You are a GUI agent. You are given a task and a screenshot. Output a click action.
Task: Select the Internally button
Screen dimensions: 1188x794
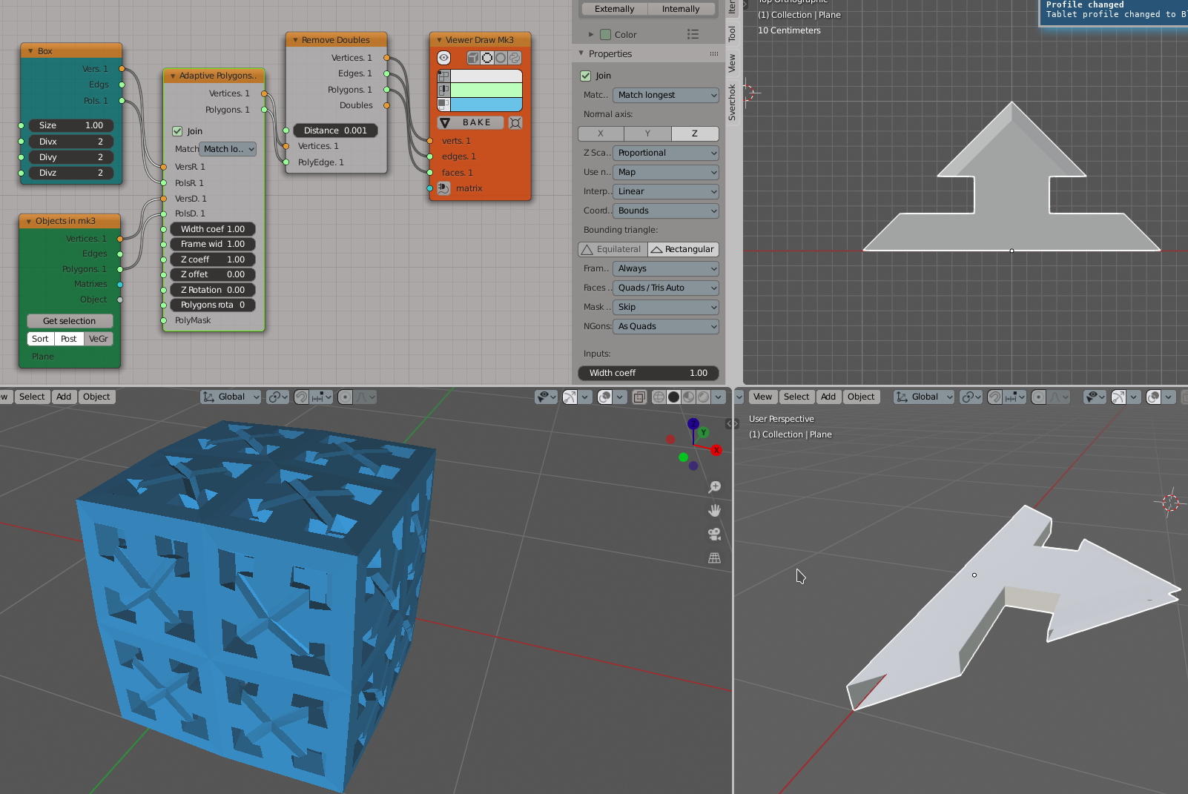pos(681,9)
